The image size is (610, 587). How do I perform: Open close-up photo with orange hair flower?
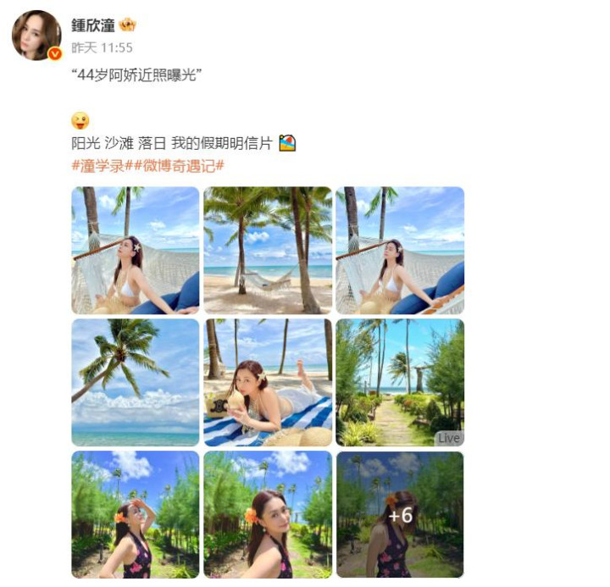268,515
